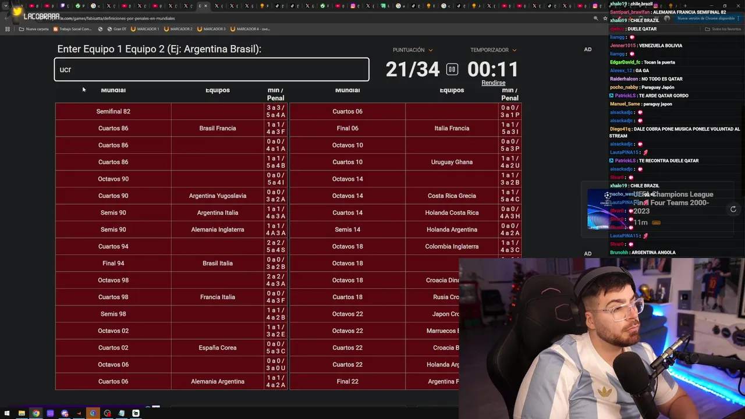Screen dimensions: 745x419
Task: Expand the PUNTUACIÓN dropdown
Action: click(413, 50)
